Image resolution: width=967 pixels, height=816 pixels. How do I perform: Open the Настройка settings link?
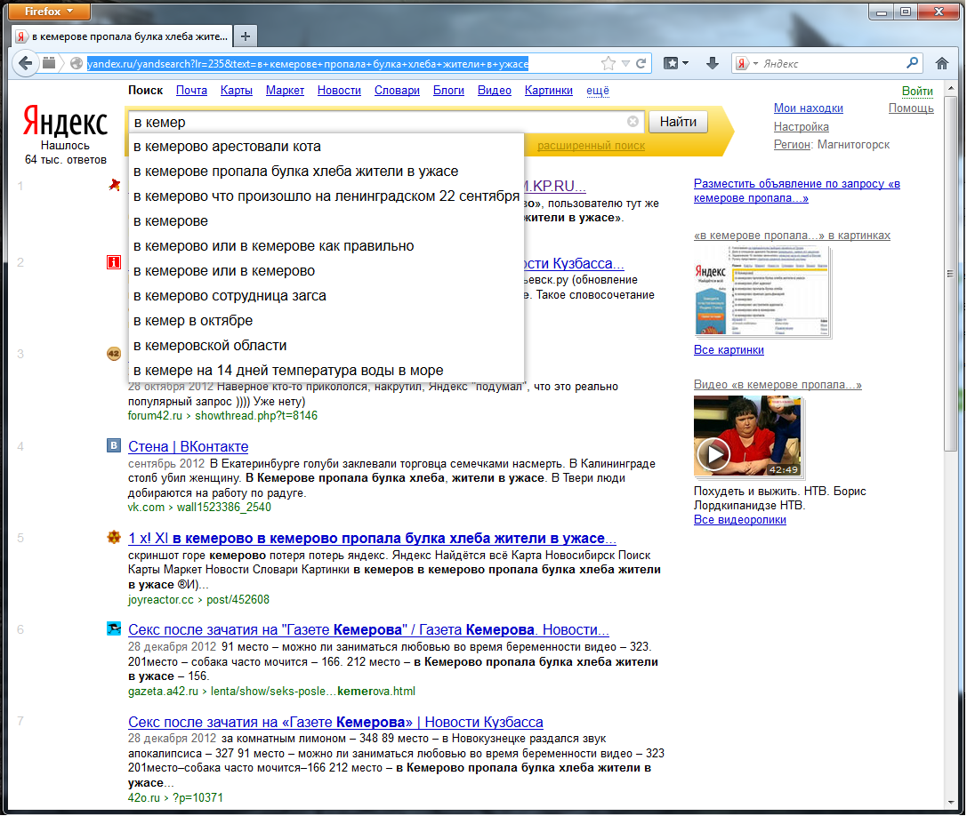pos(802,127)
